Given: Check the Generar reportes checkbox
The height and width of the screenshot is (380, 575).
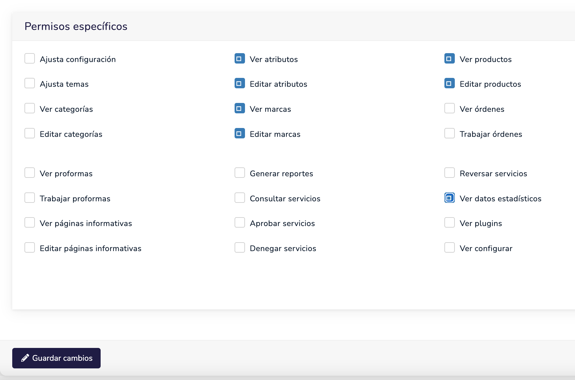Looking at the screenshot, I should pos(240,173).
